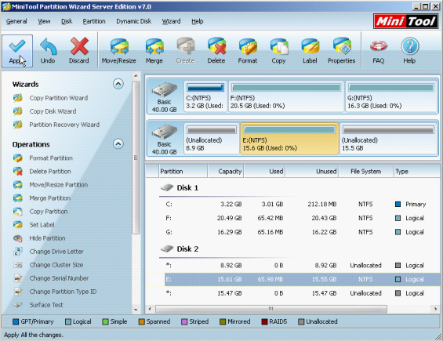This screenshot has width=443, height=341.
Task: Click the Change Cluster Size icon
Action: pos(18,265)
